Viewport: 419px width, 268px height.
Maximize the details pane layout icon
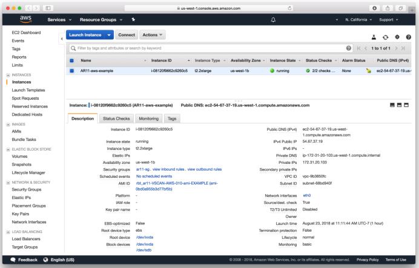tap(406, 105)
